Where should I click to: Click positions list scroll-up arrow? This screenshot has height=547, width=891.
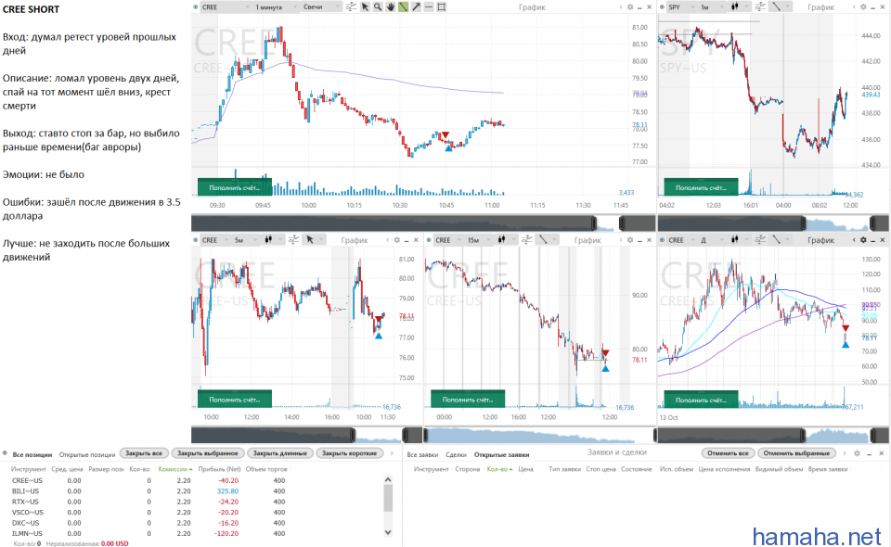(x=388, y=480)
